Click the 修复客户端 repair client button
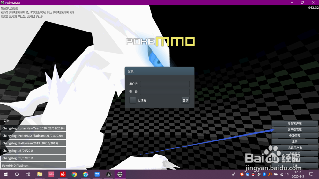319x179 pixels. click(x=294, y=123)
